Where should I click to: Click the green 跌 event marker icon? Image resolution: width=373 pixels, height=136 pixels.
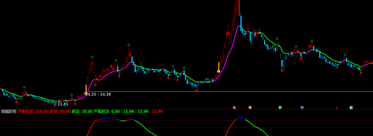(x=280, y=107)
